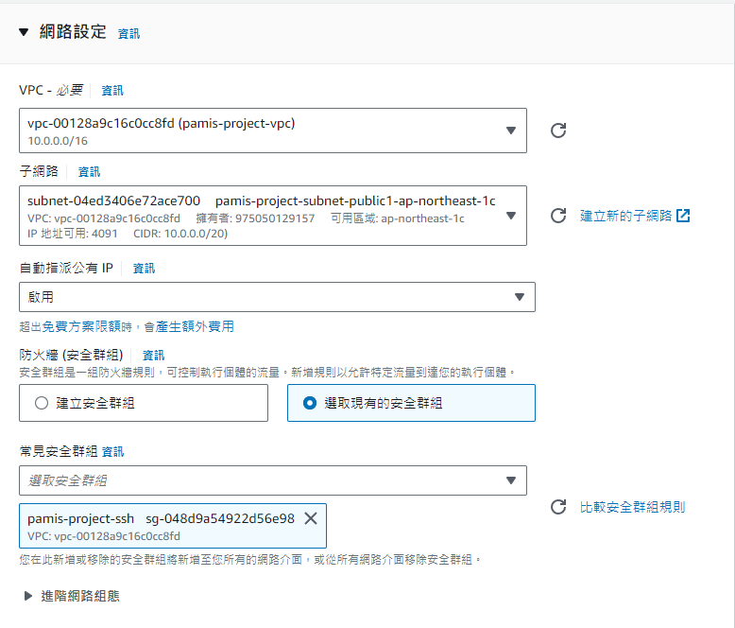The width and height of the screenshot is (735, 628).
Task: Select the 選取現有的安全群組 radio option
Action: [309, 403]
